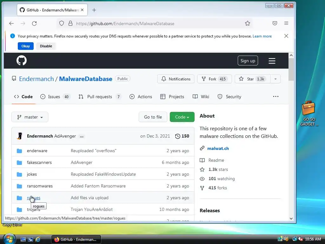Click the Endermanch avatar in commit row
325x244 pixels.
(x=20, y=136)
